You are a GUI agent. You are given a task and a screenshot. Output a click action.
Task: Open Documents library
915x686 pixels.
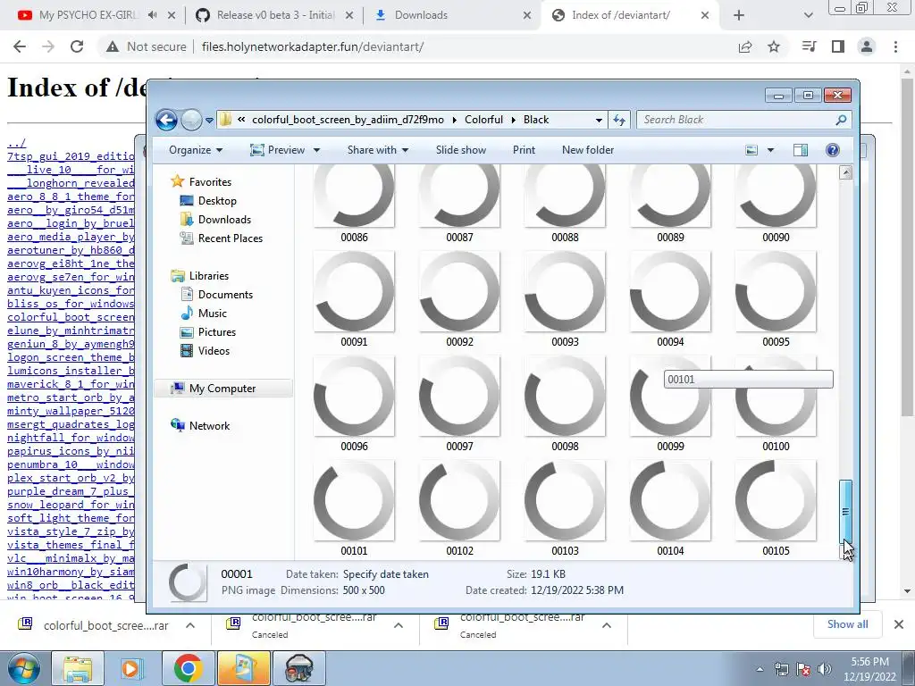point(225,295)
